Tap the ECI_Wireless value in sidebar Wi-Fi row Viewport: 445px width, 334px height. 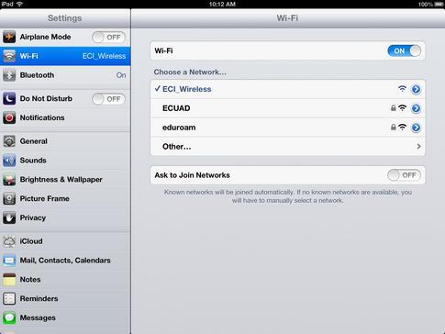104,56
